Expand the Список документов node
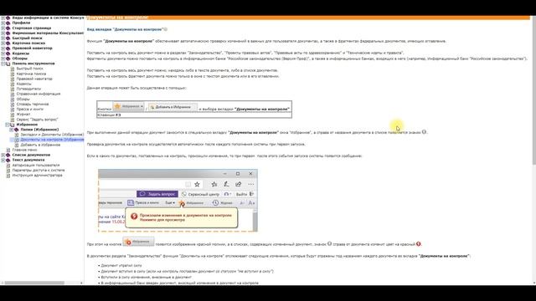 [x=3, y=155]
